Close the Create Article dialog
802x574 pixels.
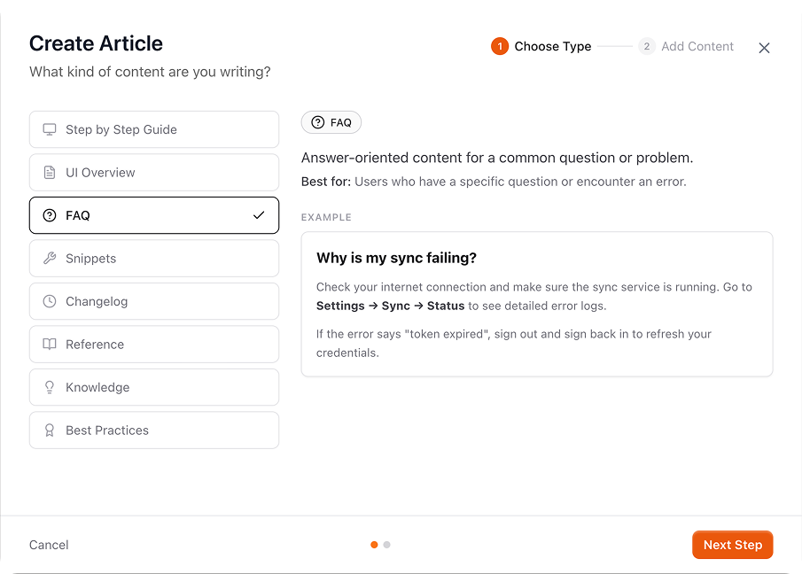(764, 48)
